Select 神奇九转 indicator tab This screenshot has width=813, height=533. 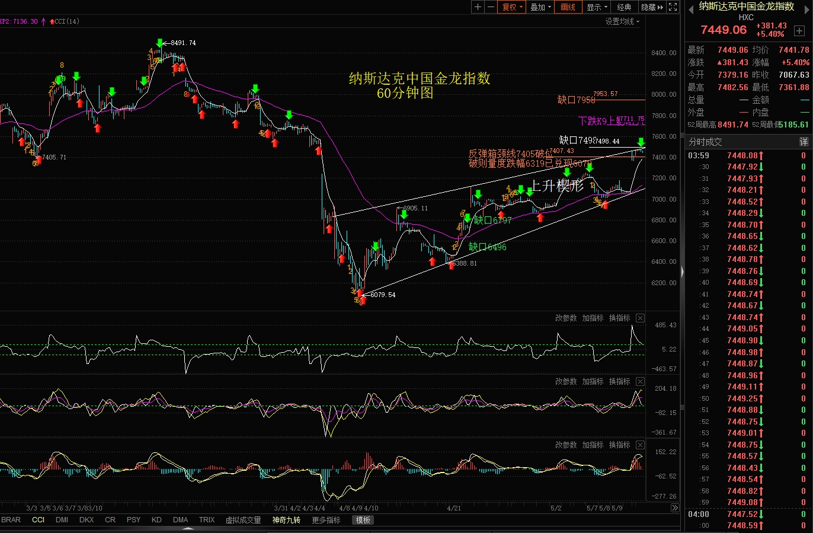286,520
